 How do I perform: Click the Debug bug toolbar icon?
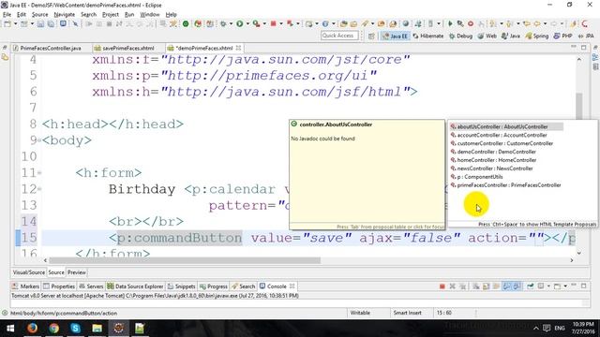[x=223, y=23]
